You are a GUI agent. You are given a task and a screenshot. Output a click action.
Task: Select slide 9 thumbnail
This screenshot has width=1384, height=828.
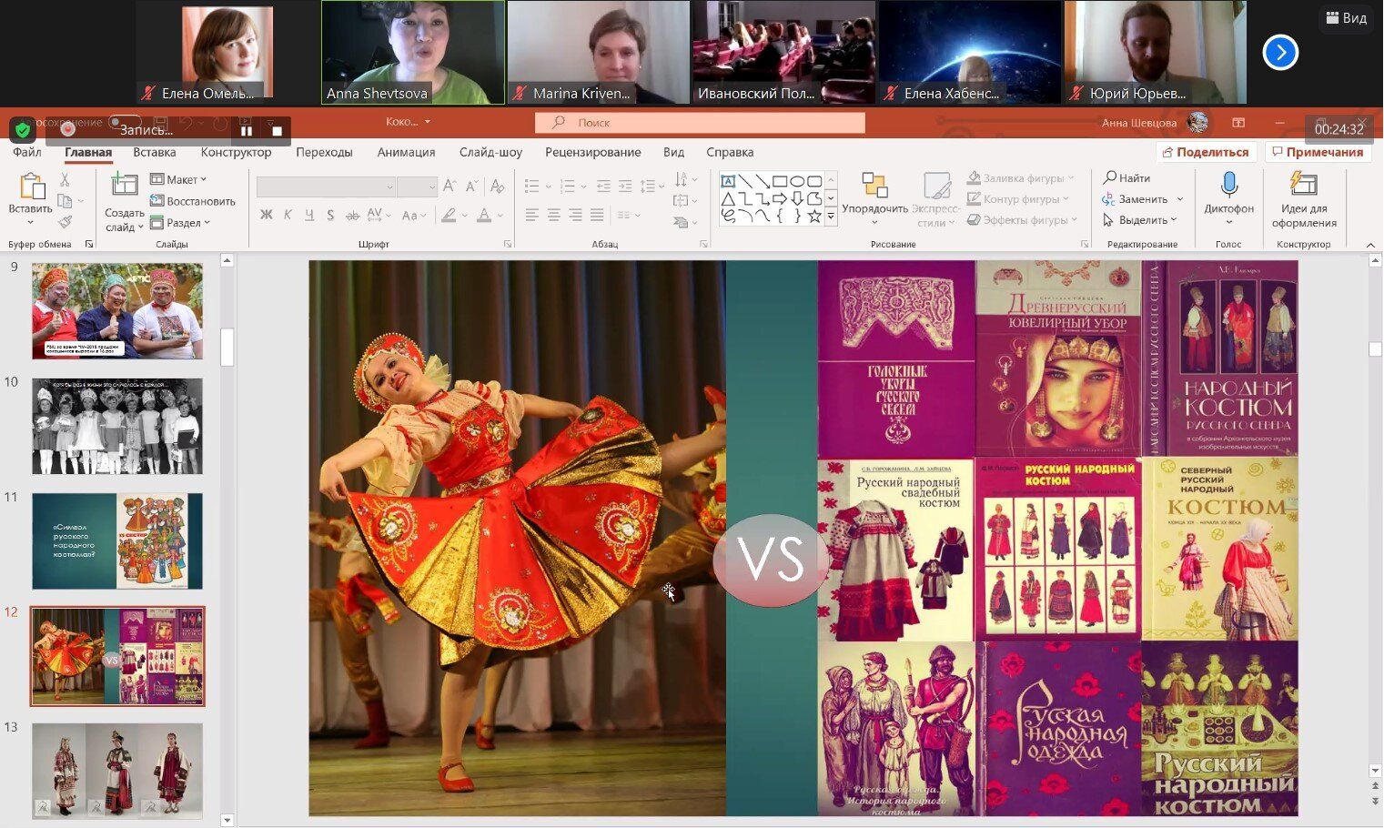[117, 311]
